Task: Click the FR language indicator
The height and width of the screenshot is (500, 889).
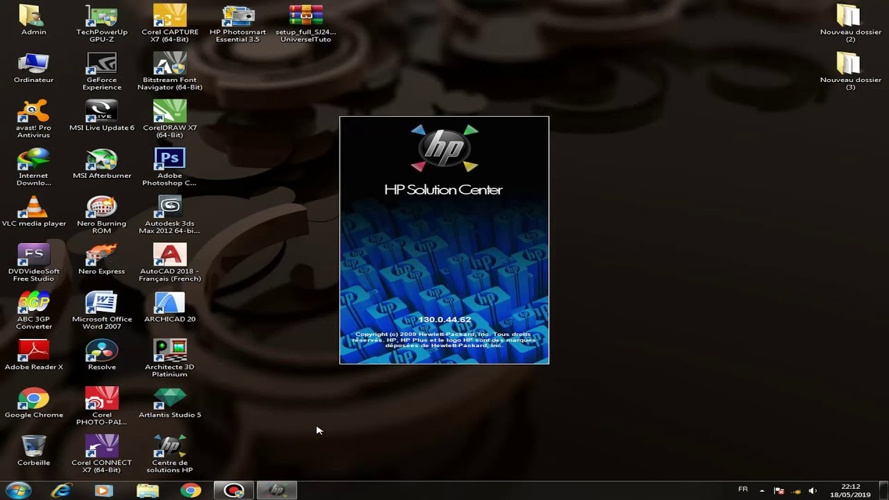Action: (x=743, y=490)
